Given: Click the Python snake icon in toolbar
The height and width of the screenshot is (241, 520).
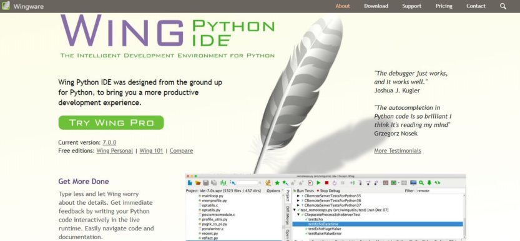Looking at the screenshot, I should [268, 183].
